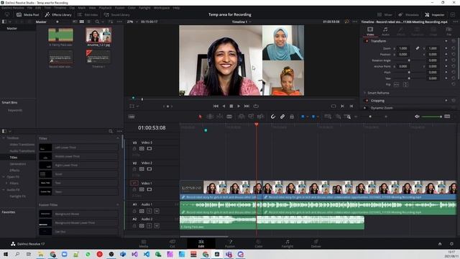Disable the Video 1 track view icon

coord(149,189)
